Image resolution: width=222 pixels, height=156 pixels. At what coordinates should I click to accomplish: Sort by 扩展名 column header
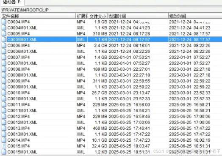82,16
